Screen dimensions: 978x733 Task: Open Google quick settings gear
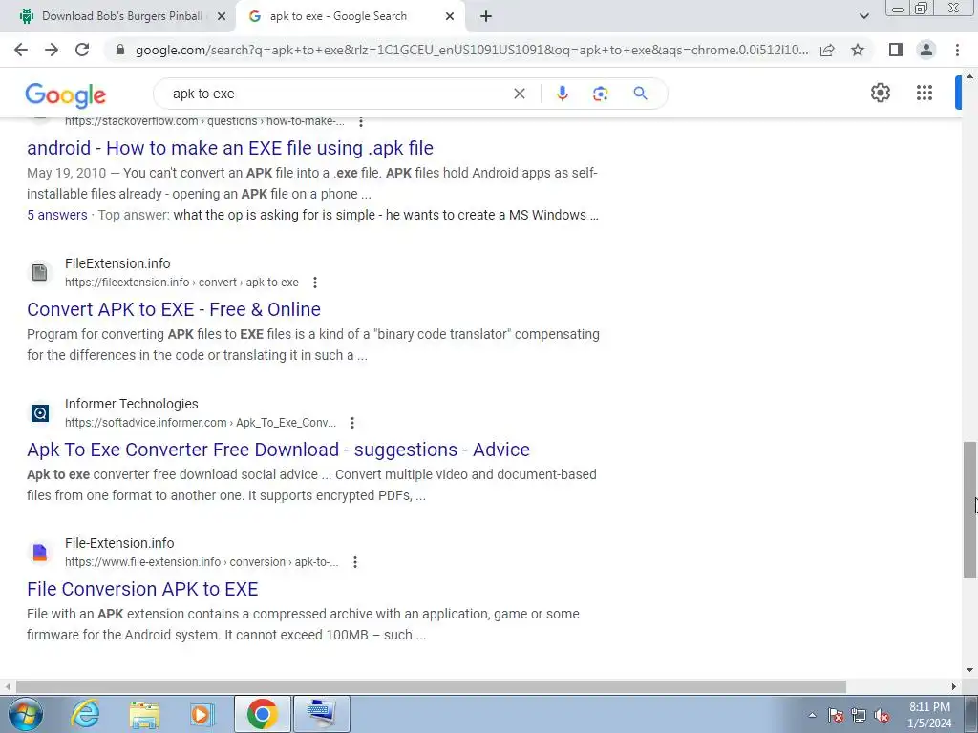coord(880,93)
